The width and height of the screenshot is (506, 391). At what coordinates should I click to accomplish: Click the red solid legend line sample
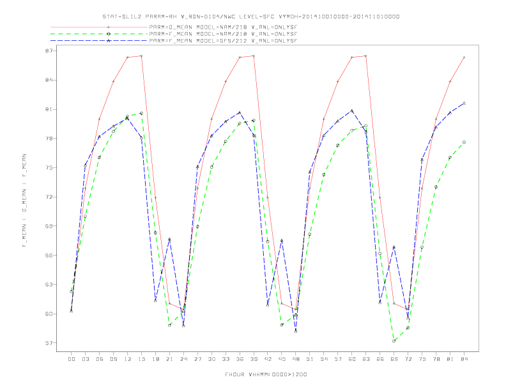pyautogui.click(x=99, y=27)
